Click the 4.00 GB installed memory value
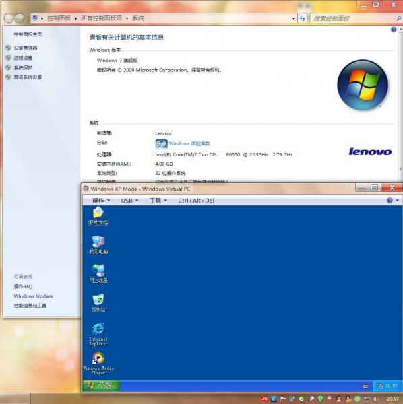 pos(164,164)
